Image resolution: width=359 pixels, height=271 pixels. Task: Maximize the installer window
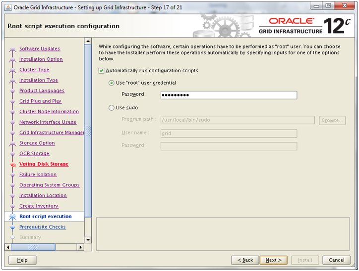328,6
